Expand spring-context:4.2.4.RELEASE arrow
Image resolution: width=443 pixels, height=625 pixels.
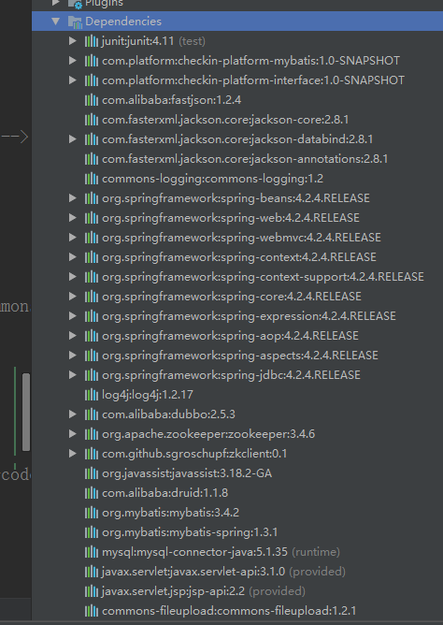point(73,257)
